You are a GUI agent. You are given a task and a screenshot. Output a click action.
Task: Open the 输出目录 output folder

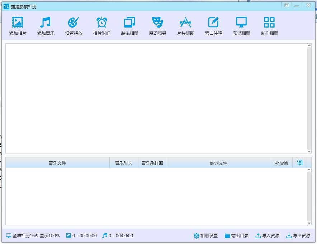236,235
